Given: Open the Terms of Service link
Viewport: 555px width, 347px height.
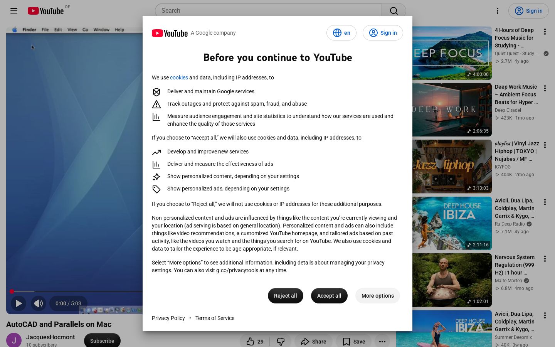Looking at the screenshot, I should (x=215, y=318).
